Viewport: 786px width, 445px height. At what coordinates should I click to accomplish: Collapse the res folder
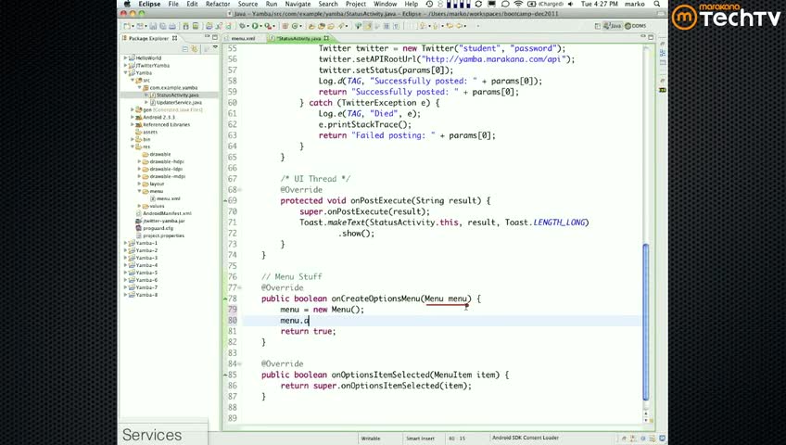[133, 146]
